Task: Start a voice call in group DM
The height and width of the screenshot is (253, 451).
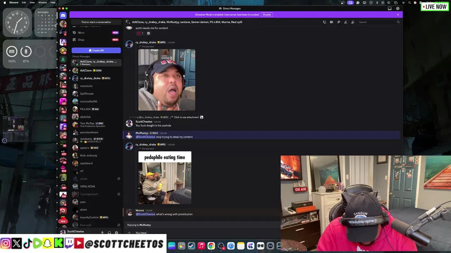Action: click(x=325, y=22)
